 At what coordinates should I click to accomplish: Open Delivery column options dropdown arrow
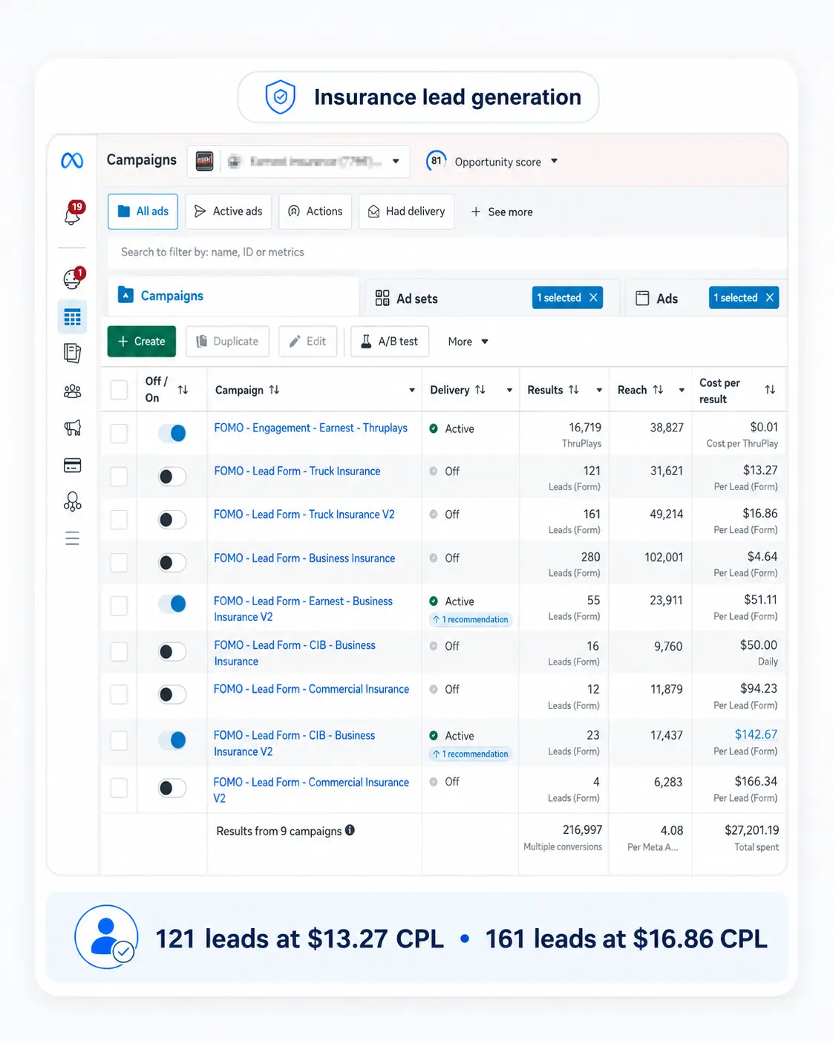[509, 390]
